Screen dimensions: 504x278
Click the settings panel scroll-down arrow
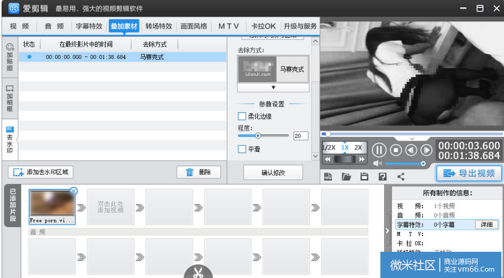pos(315,156)
